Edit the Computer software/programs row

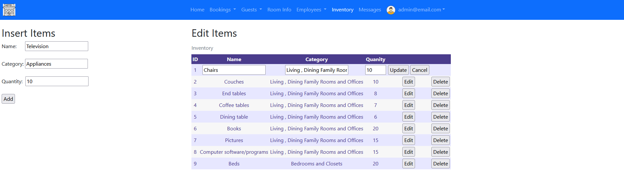tap(408, 152)
